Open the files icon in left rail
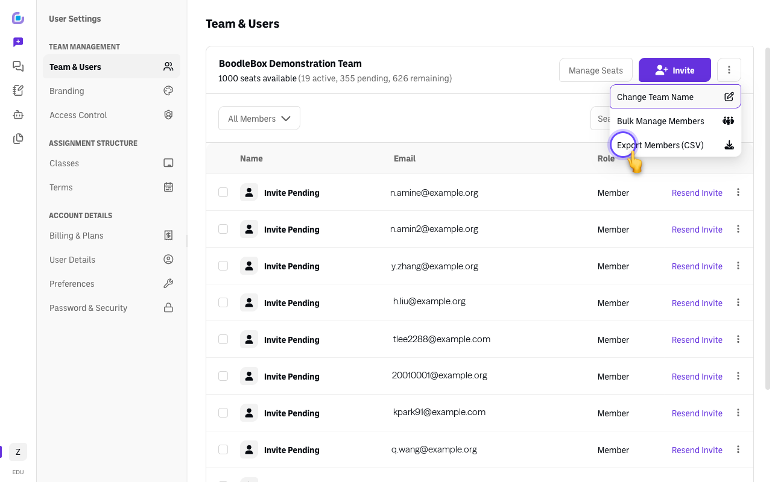This screenshot has width=772, height=482. click(x=18, y=139)
